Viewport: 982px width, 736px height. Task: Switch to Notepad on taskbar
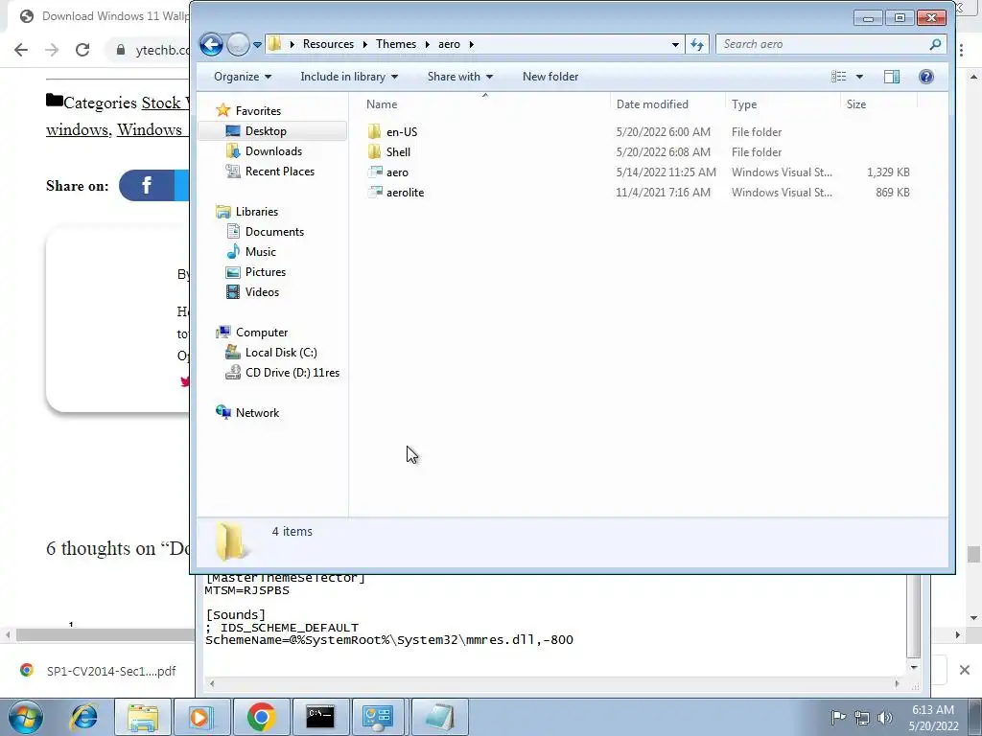point(439,717)
